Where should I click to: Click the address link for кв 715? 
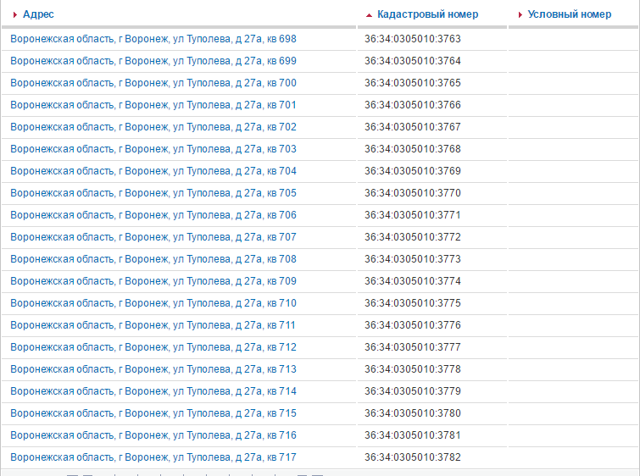153,413
